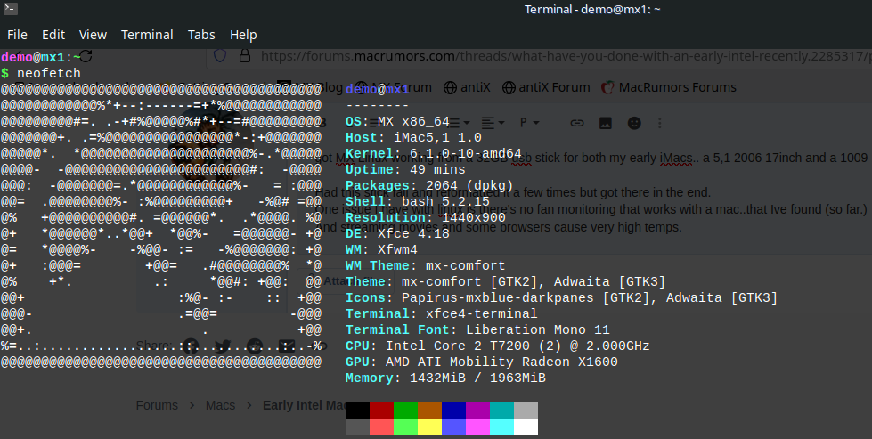The width and height of the screenshot is (872, 439).
Task: Go to Macs breadcrumb link
Action: [220, 406]
